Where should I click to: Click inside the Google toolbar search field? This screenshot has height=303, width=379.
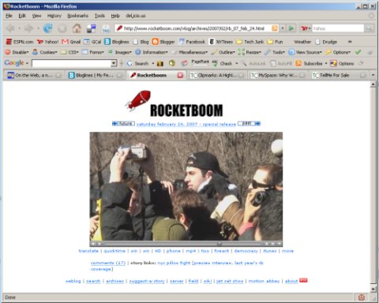(x=71, y=63)
